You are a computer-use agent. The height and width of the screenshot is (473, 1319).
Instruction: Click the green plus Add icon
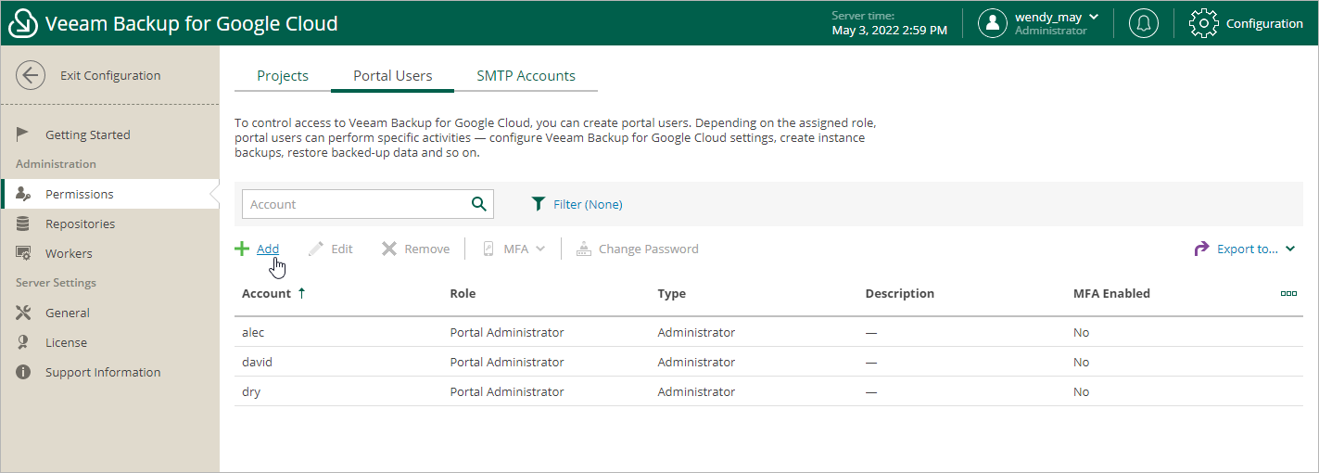pos(242,249)
